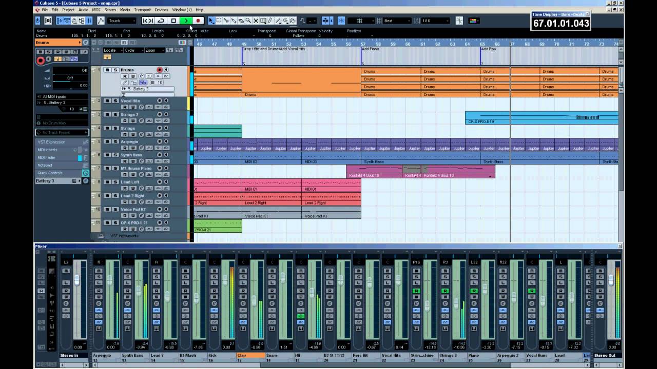The width and height of the screenshot is (657, 369).
Task: Select the Split scissors tool
Action: tap(226, 20)
